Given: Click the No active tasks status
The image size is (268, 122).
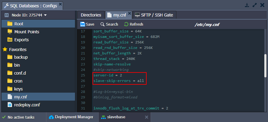Looking at the screenshot, I should coord(21,117).
